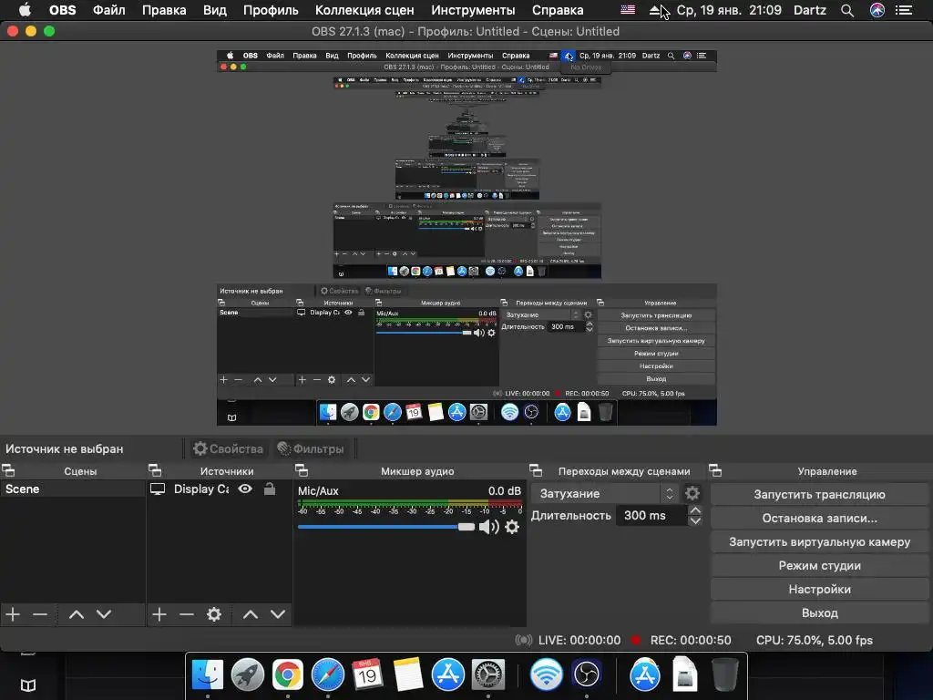The height and width of the screenshot is (700, 933).
Task: Open Google Chrome from the Dock
Action: [x=287, y=675]
